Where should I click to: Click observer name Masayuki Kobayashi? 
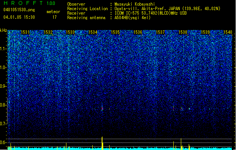click(135, 4)
